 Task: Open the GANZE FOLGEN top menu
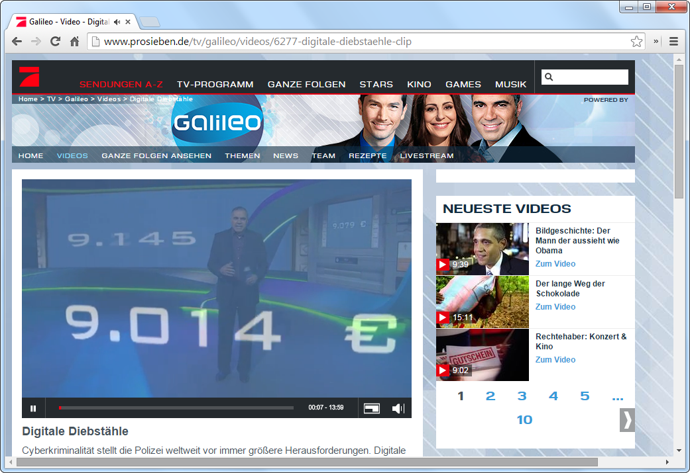pyautogui.click(x=306, y=85)
